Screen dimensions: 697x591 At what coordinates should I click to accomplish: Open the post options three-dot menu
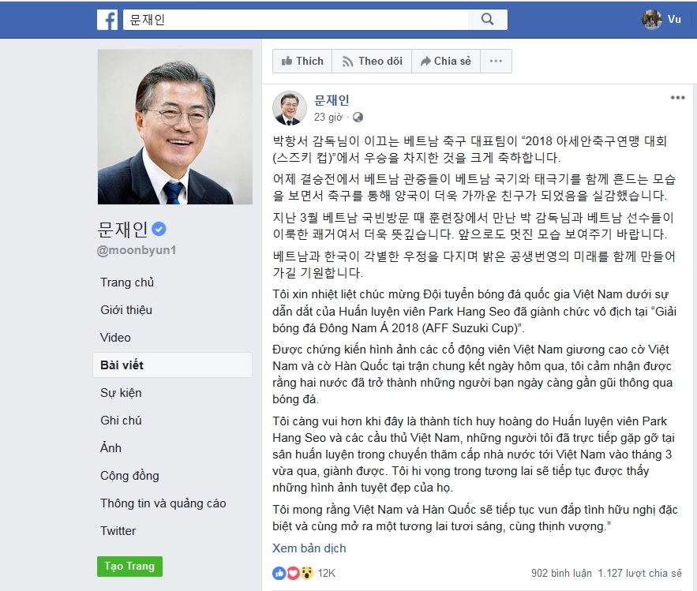click(x=677, y=98)
